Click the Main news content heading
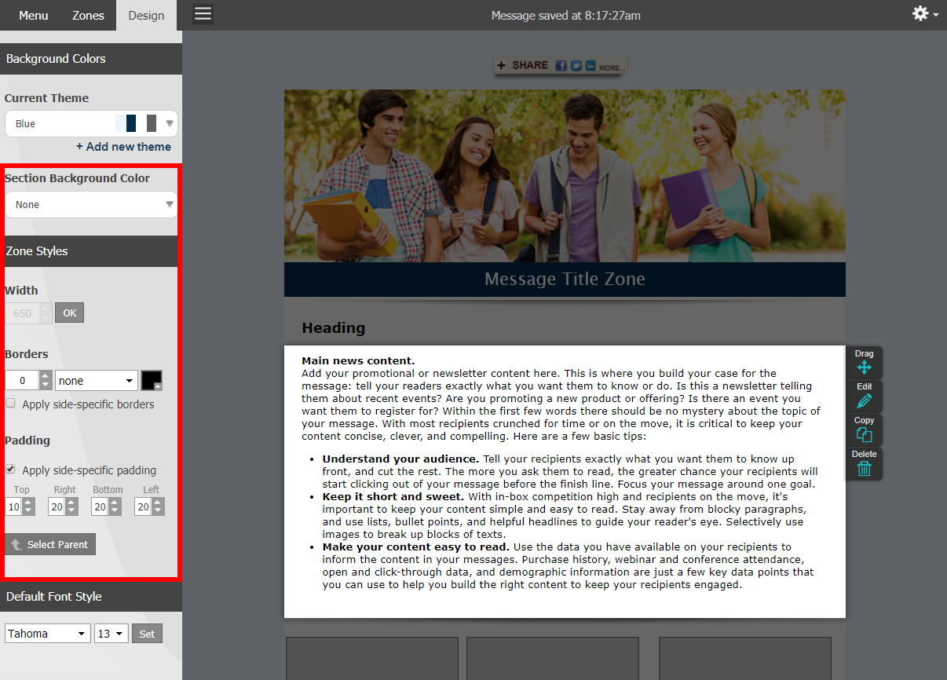947x680 pixels. point(358,361)
